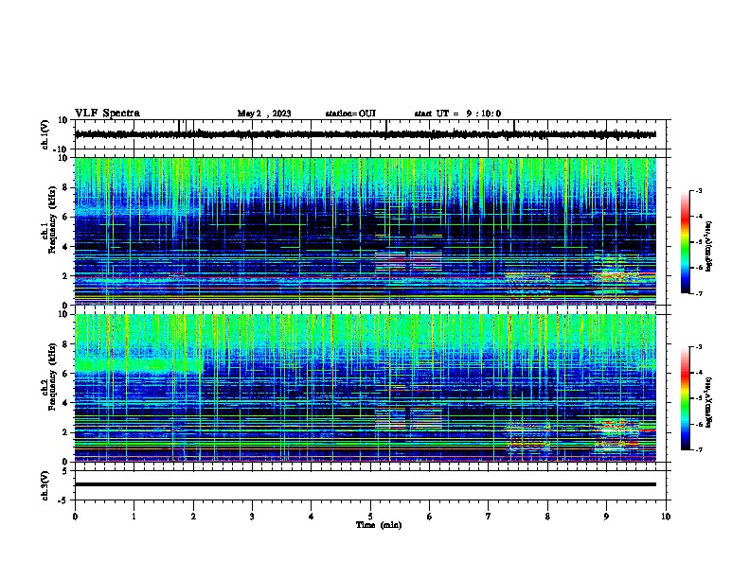Click the 'Time (min)' axis label
750x579 pixels.
point(379,525)
